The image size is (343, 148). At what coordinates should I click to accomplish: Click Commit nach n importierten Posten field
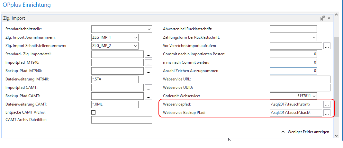pos(293,54)
